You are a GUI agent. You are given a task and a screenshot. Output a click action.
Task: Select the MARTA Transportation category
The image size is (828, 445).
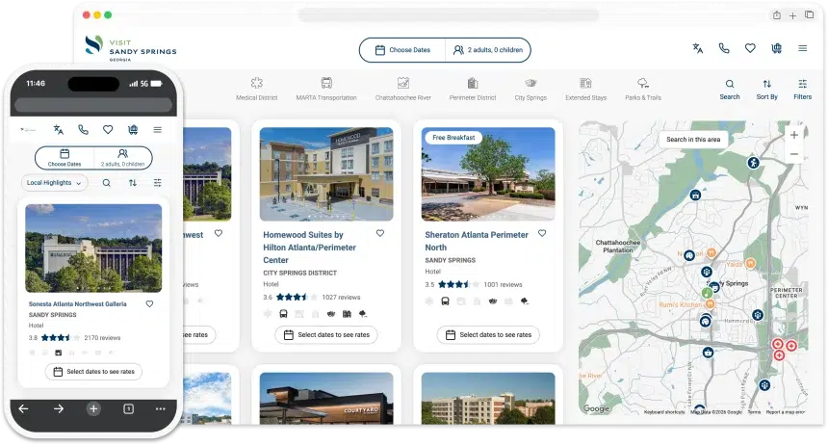326,89
